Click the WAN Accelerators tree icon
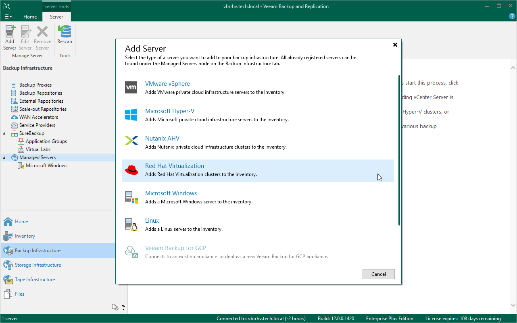The image size is (517, 323). (x=15, y=117)
